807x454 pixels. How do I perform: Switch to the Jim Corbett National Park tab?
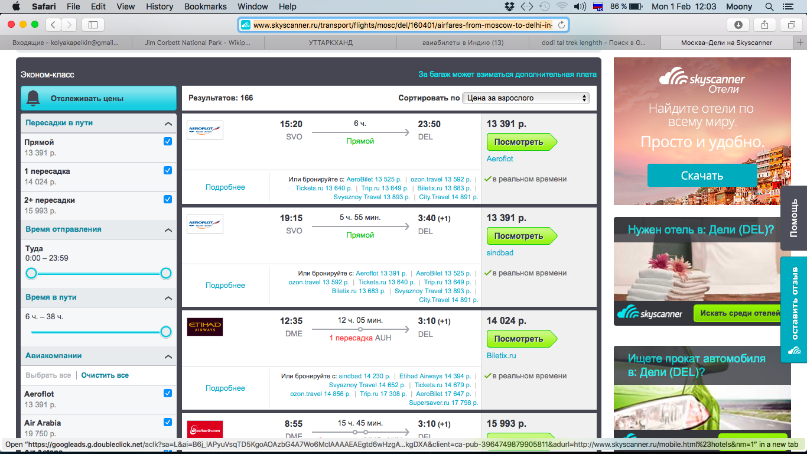click(198, 43)
